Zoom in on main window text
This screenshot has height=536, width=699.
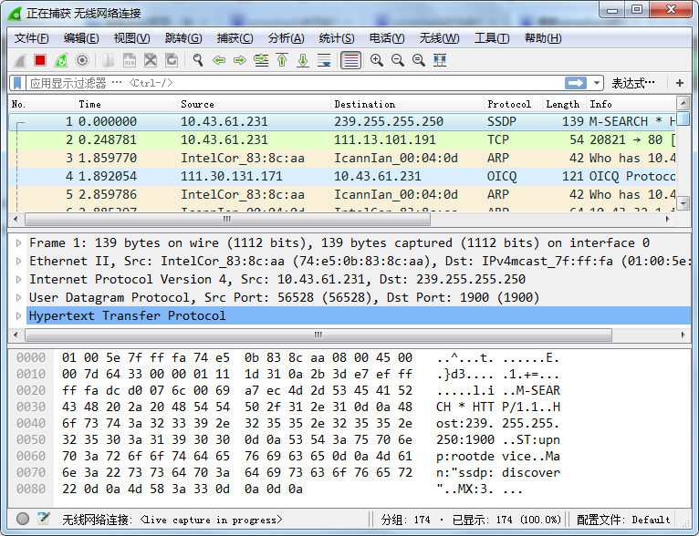[377, 60]
